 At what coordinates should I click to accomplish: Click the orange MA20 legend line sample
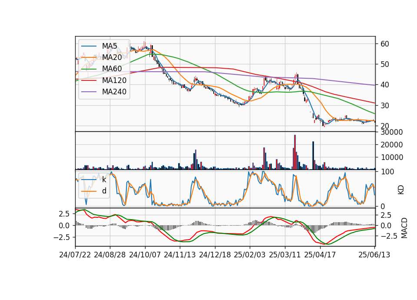click(x=89, y=57)
